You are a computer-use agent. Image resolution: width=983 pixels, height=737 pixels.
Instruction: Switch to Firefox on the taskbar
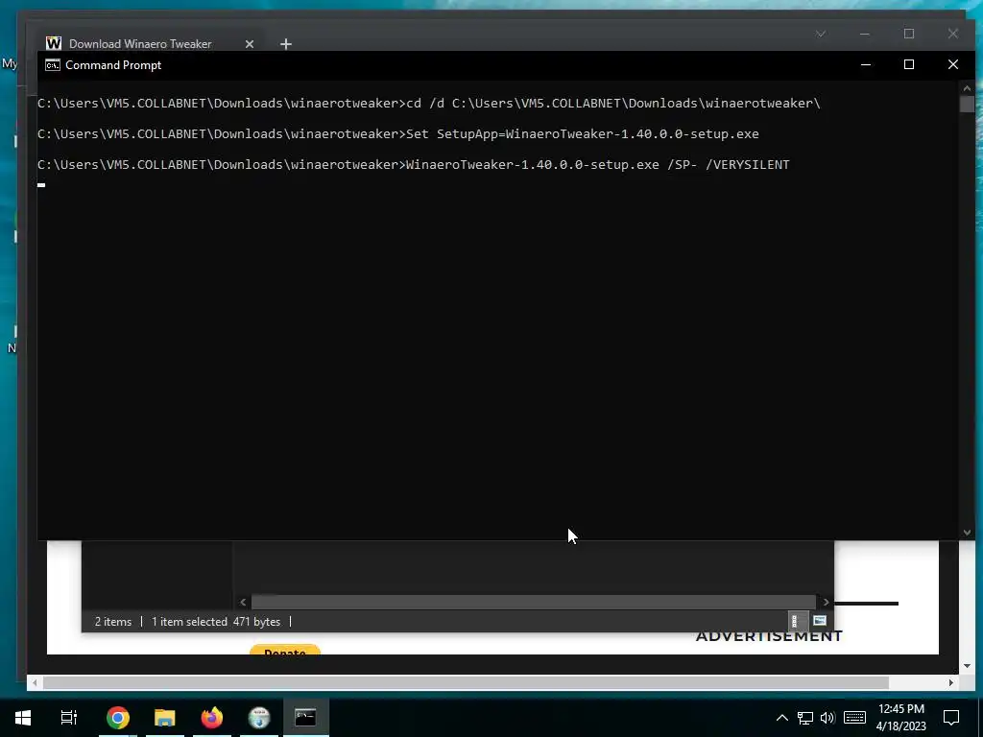coord(212,718)
